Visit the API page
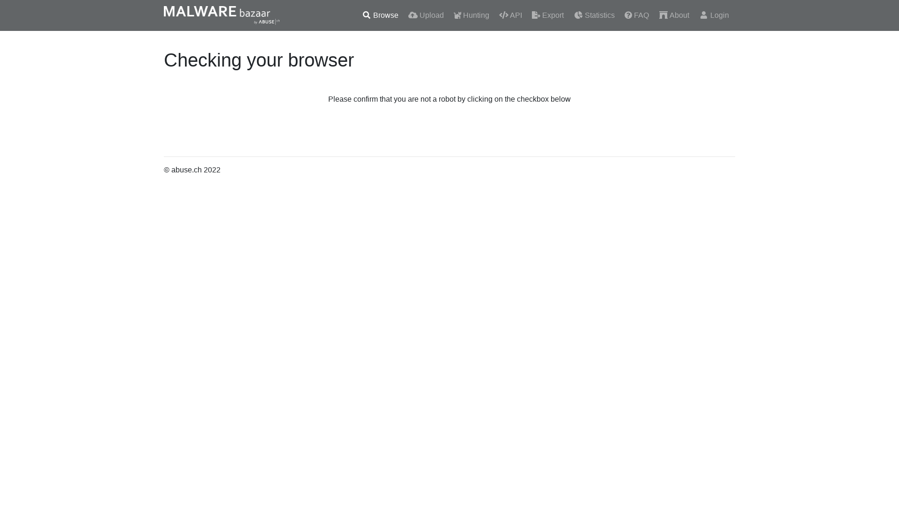Image resolution: width=899 pixels, height=506 pixels. tap(516, 15)
